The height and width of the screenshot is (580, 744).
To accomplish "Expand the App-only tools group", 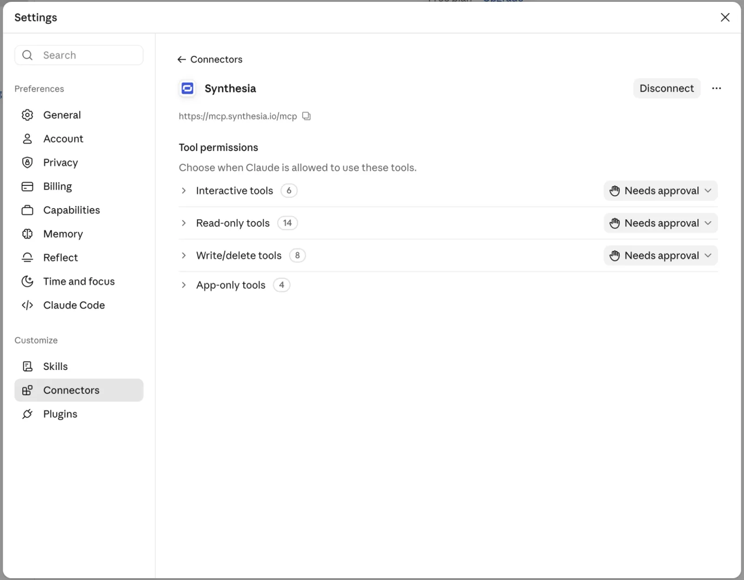I will point(184,285).
